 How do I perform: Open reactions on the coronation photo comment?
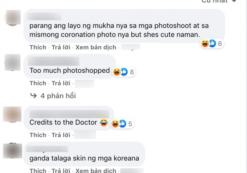click(x=212, y=43)
